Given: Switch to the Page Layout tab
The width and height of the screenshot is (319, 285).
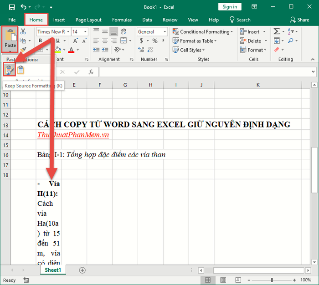Looking at the screenshot, I should click(88, 20).
